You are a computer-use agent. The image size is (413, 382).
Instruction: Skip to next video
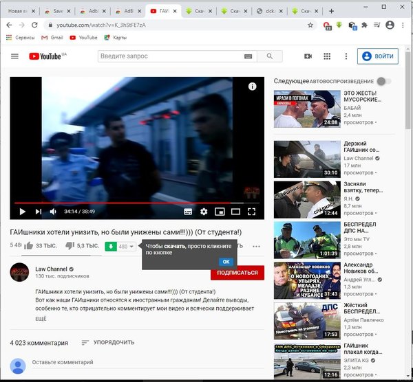(39, 212)
